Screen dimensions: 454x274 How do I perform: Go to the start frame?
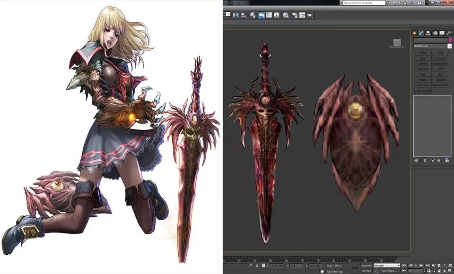pyautogui.click(x=404, y=265)
